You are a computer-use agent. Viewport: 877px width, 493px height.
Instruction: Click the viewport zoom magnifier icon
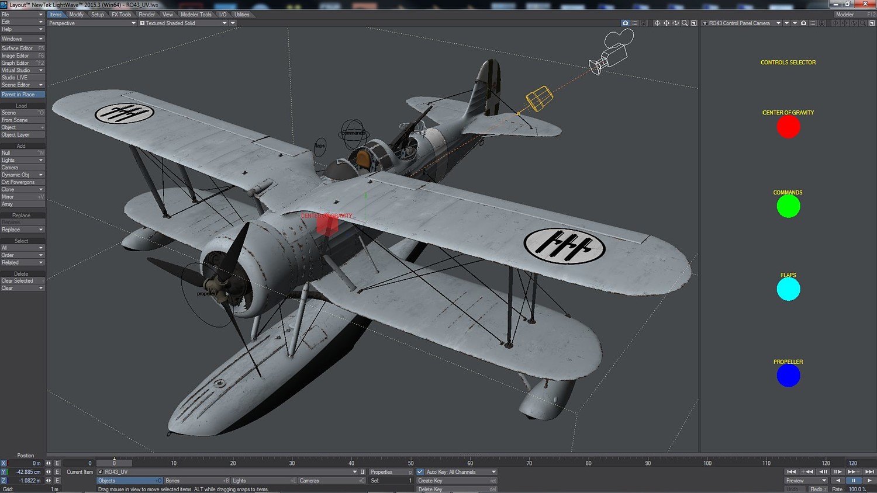pos(685,23)
